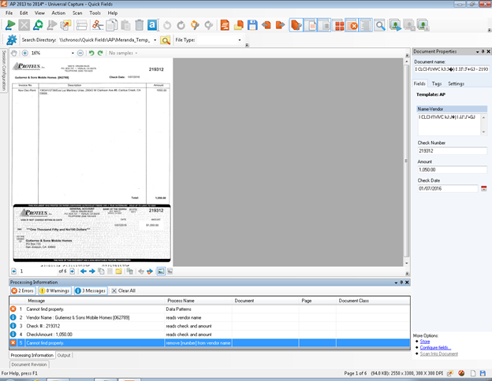Viewport: 492px width, 381px height.
Task: Open the File Type dropdown
Action: pyautogui.click(x=240, y=40)
